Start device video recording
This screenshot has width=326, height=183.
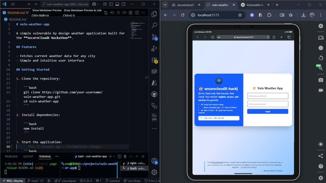pyautogui.click(x=321, y=90)
